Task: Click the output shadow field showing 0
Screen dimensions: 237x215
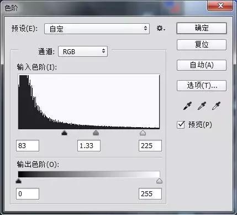Action: point(28,193)
